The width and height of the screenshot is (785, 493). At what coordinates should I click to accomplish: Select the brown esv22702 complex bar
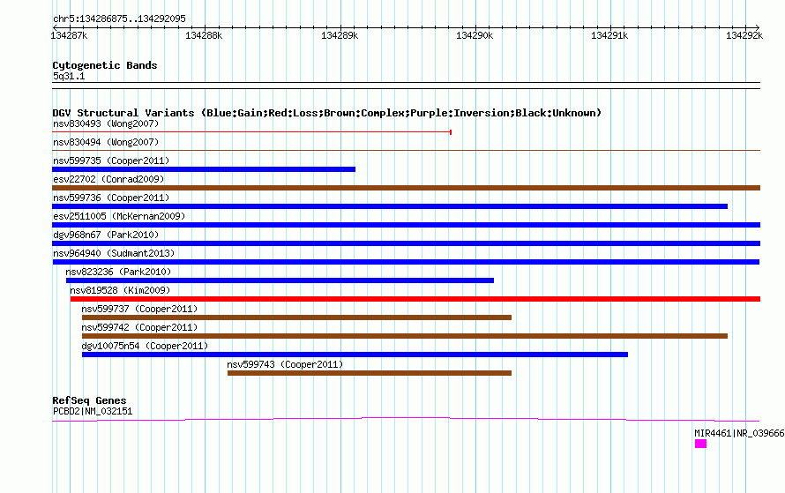[x=406, y=188]
